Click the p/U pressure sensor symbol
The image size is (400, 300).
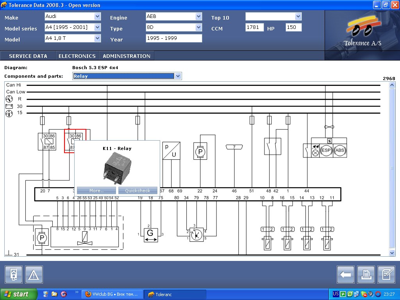click(171, 151)
